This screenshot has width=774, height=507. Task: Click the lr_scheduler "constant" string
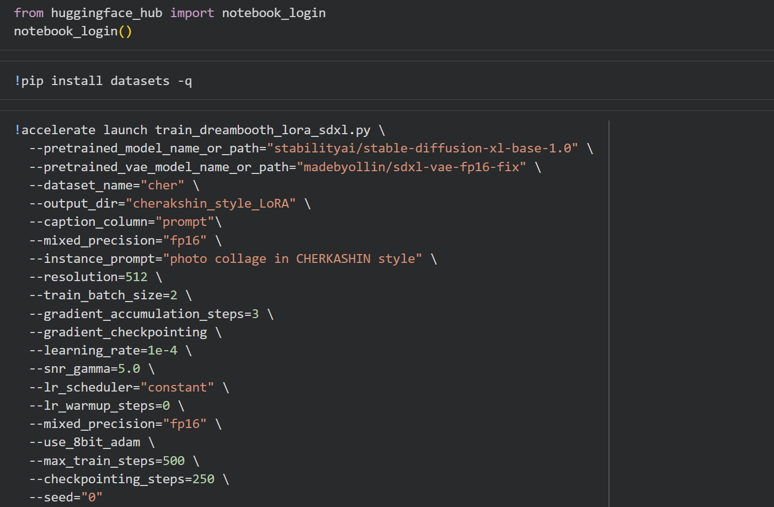pyautogui.click(x=177, y=388)
